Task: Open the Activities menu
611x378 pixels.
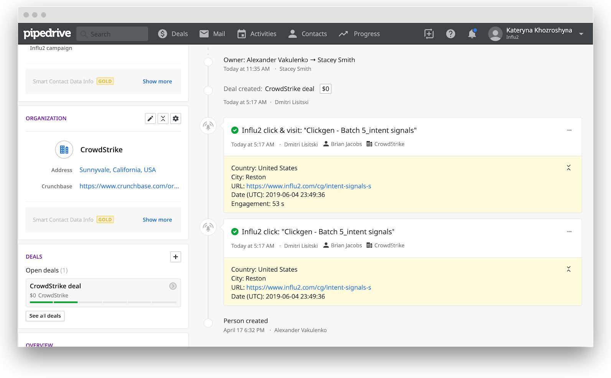Action: coord(257,34)
